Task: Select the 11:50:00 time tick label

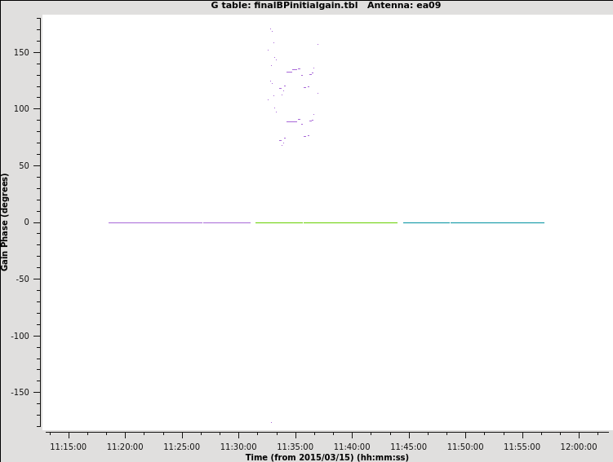Action: (x=465, y=447)
